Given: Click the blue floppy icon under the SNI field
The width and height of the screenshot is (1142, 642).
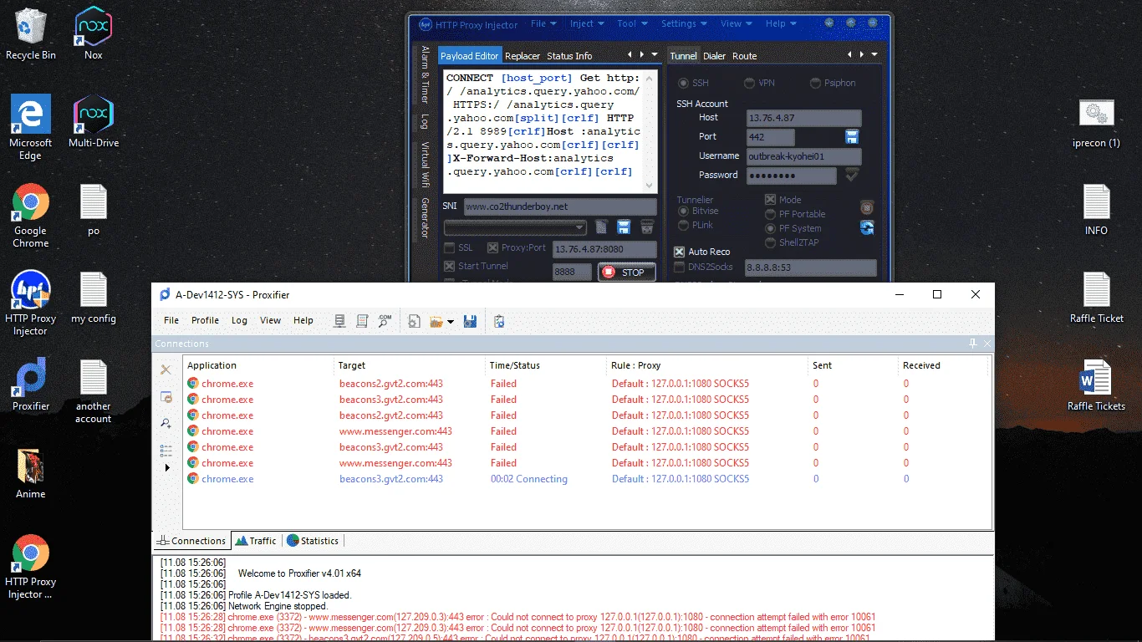Looking at the screenshot, I should pos(624,227).
